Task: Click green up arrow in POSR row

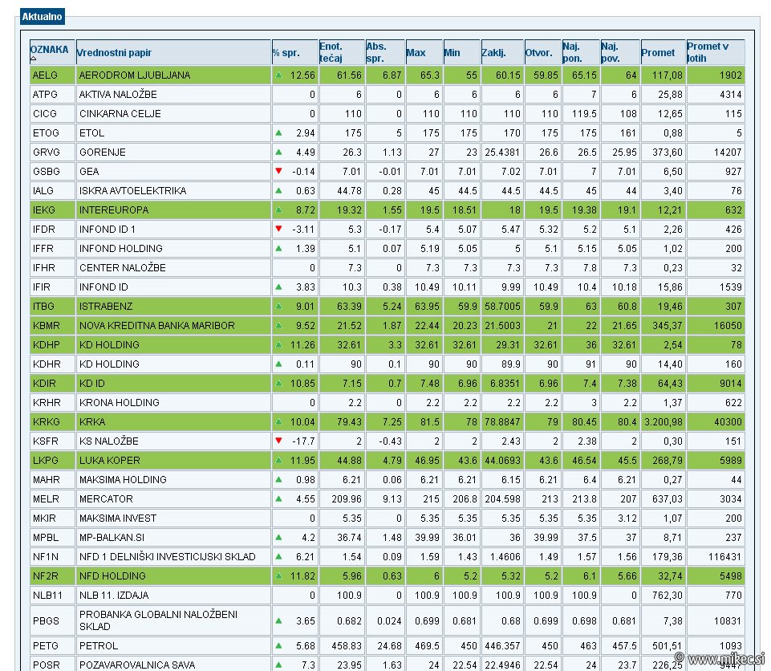Action: 279,665
